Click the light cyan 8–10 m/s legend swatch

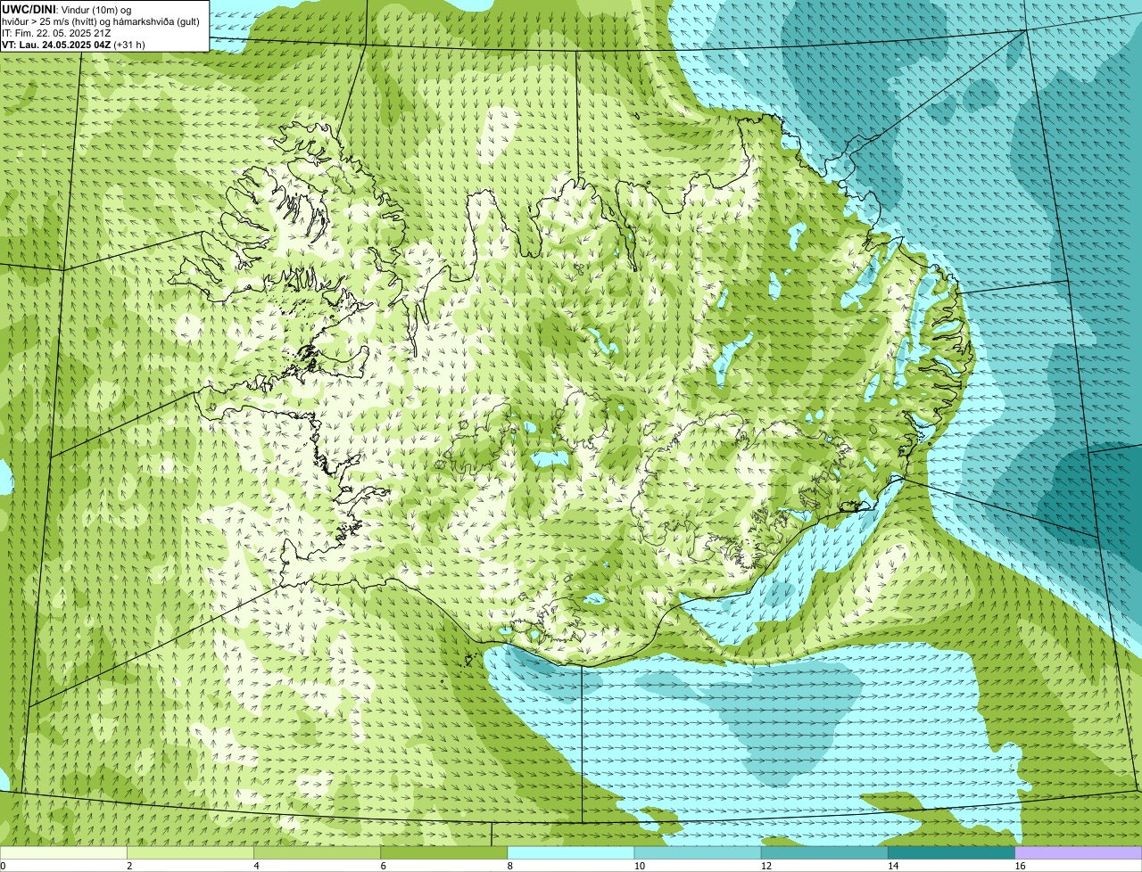click(571, 852)
